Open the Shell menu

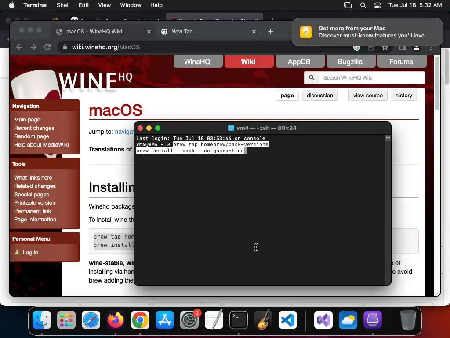click(63, 5)
